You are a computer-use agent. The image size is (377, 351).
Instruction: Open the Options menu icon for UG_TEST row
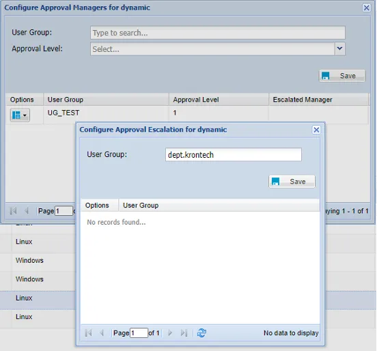pyautogui.click(x=20, y=115)
